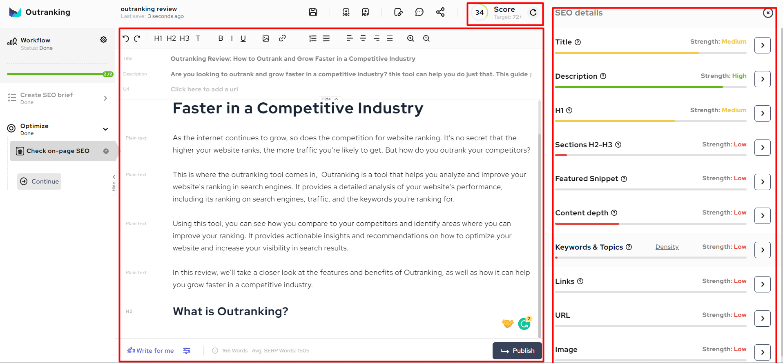783x363 pixels.
Task: Click Write for me
Action: click(151, 351)
